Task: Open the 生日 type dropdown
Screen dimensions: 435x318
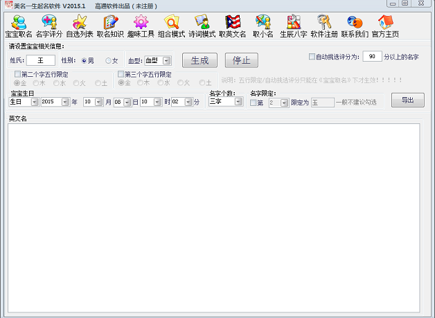Action: (35, 102)
